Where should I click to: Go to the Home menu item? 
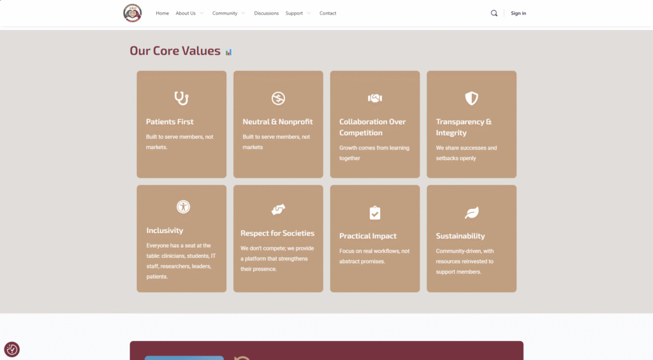tap(163, 13)
